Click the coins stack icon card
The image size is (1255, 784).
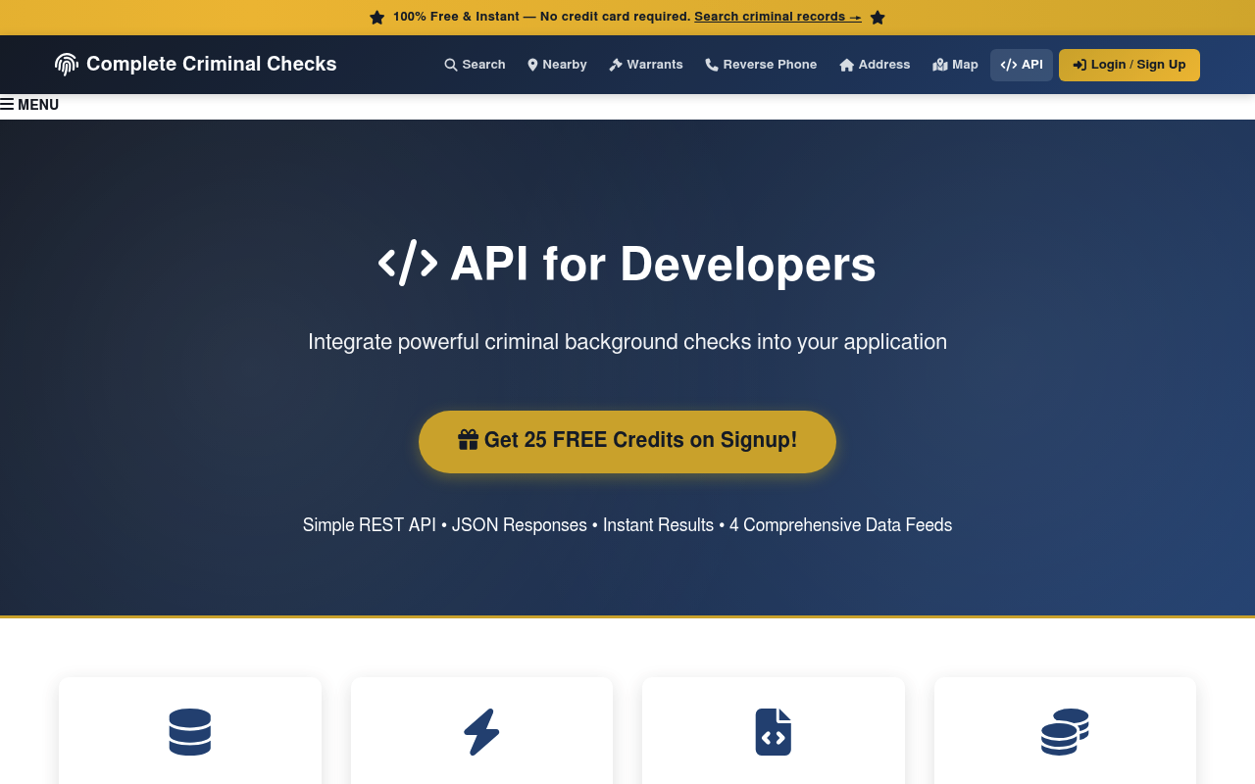pyautogui.click(x=1065, y=732)
